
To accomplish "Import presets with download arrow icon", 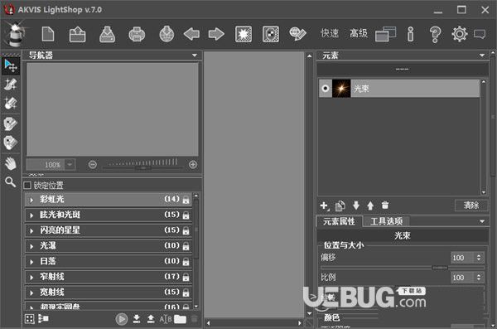I will 137,319.
